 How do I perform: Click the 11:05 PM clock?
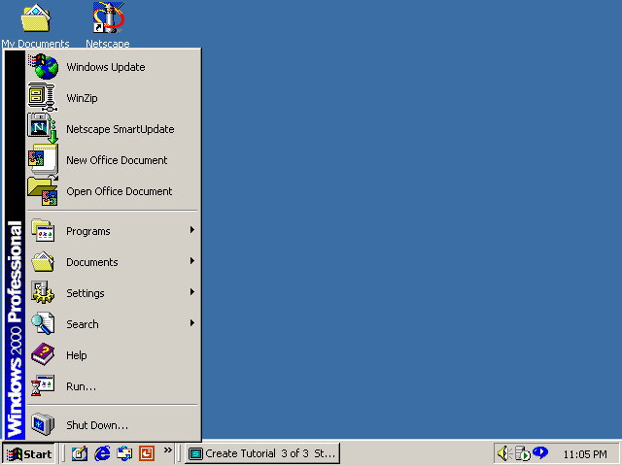[585, 454]
